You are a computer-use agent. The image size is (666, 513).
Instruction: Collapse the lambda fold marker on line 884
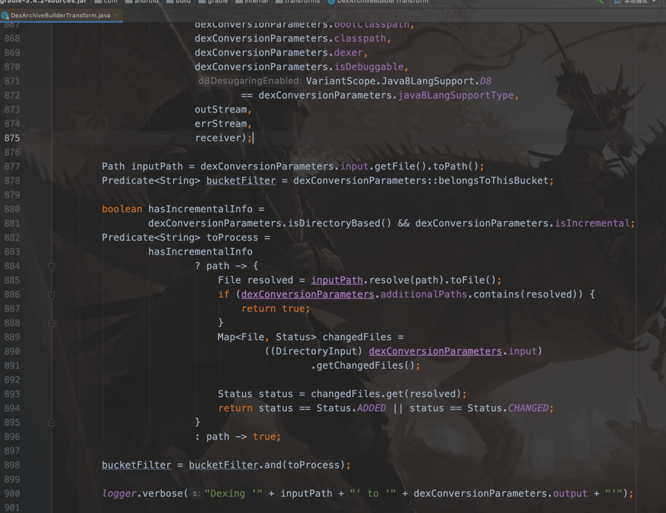(x=52, y=266)
